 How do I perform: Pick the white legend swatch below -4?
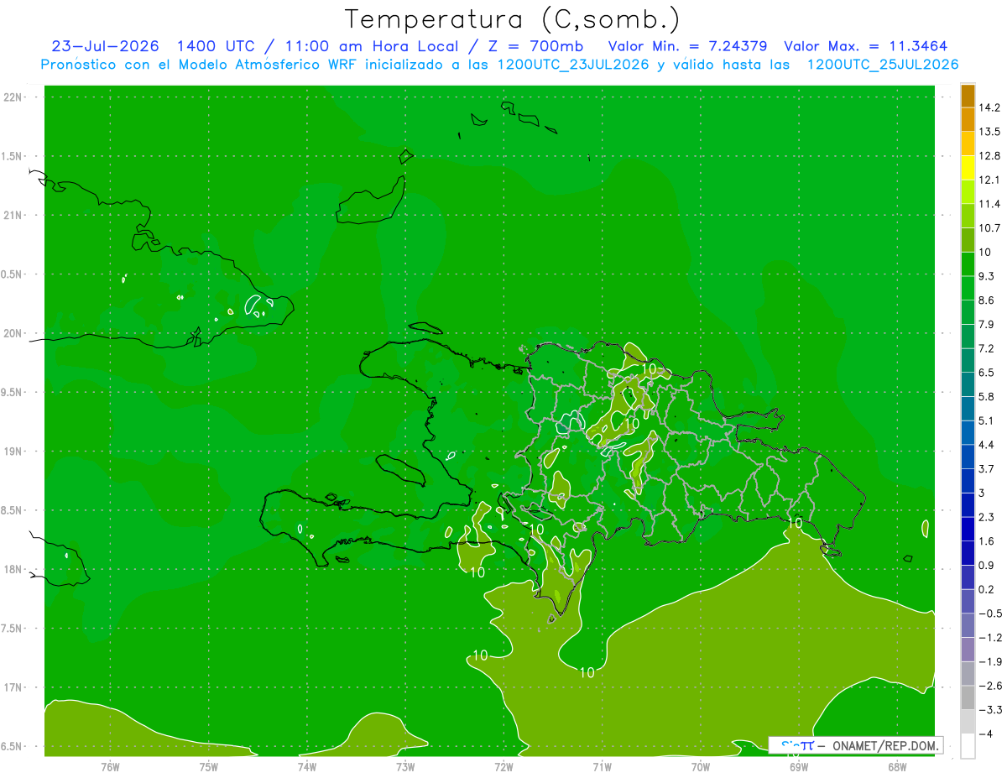click(x=968, y=746)
